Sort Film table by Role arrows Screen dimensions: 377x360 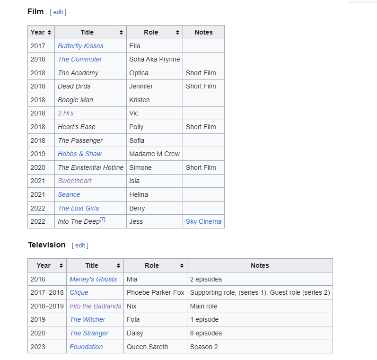coord(177,33)
